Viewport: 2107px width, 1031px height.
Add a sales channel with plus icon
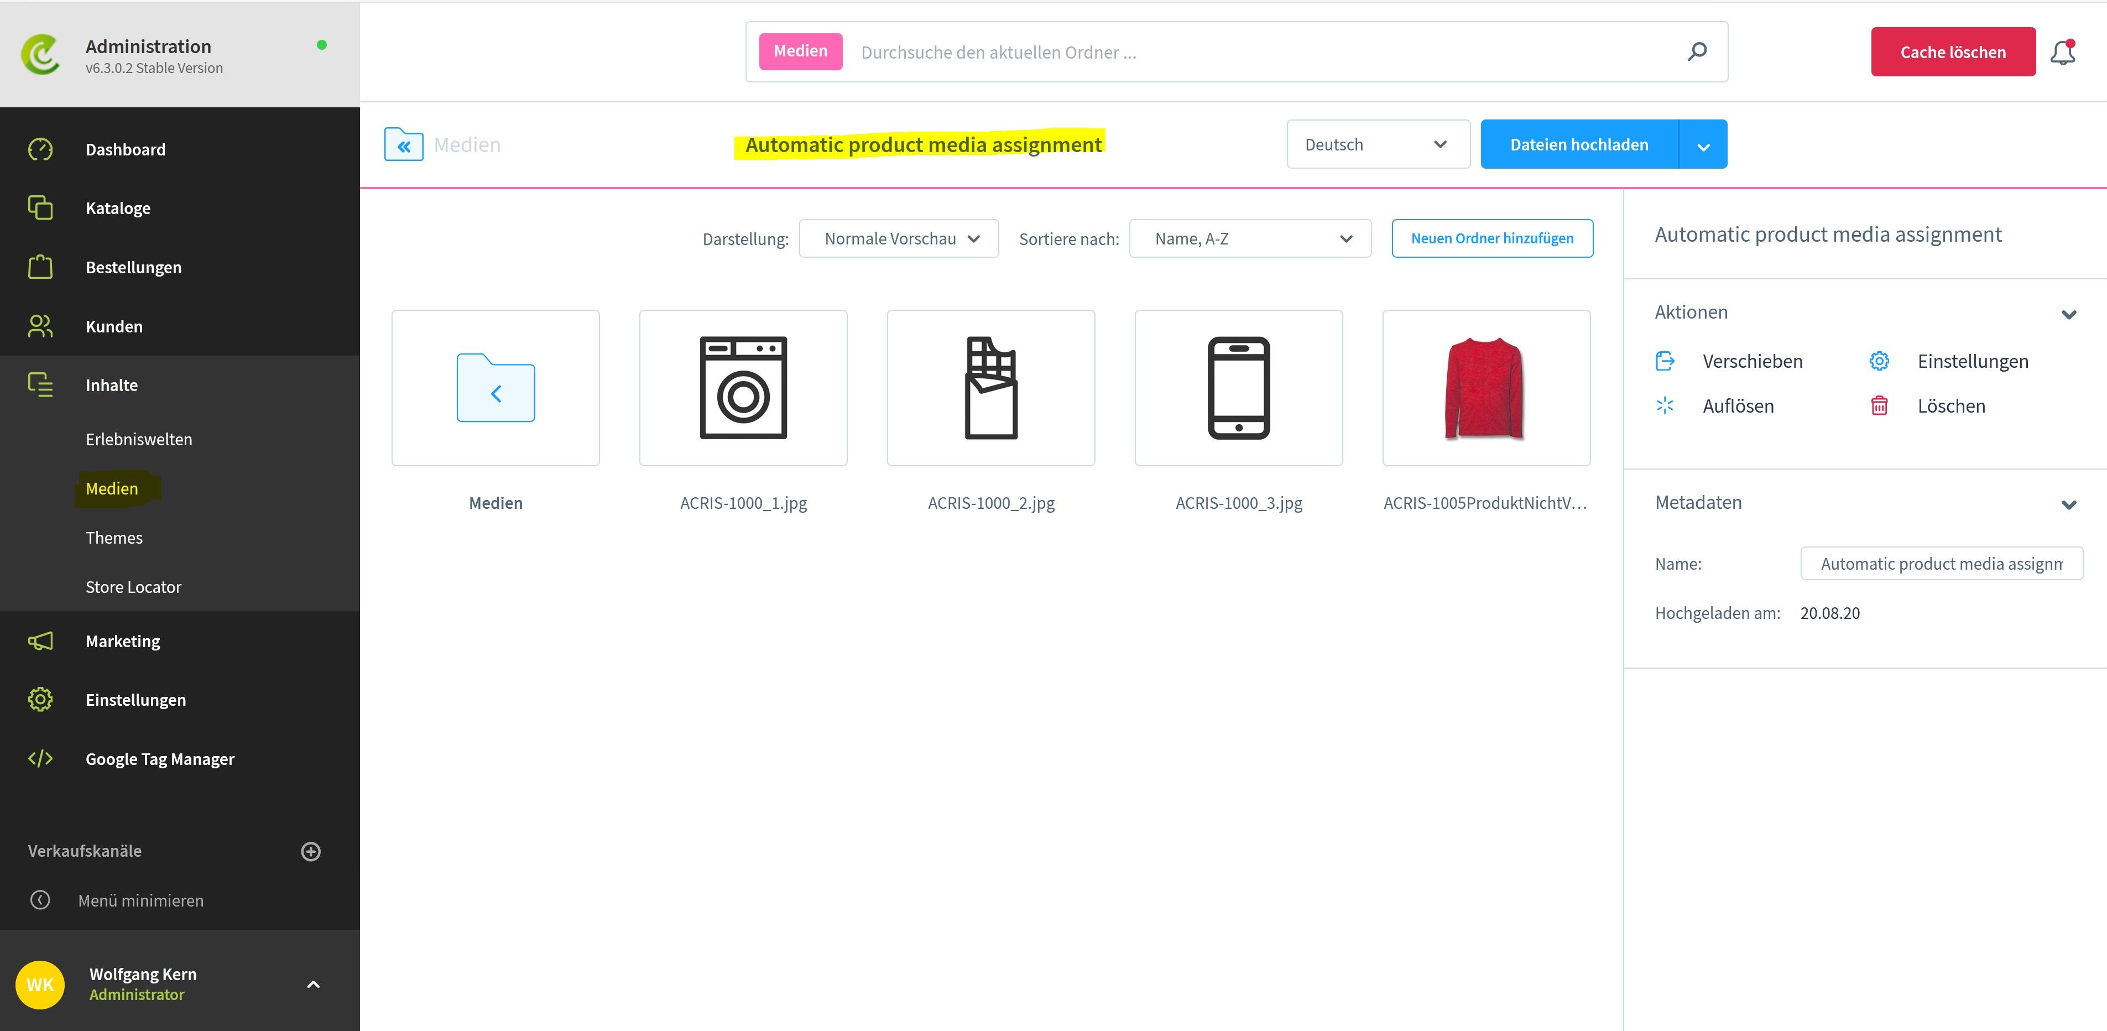(311, 851)
